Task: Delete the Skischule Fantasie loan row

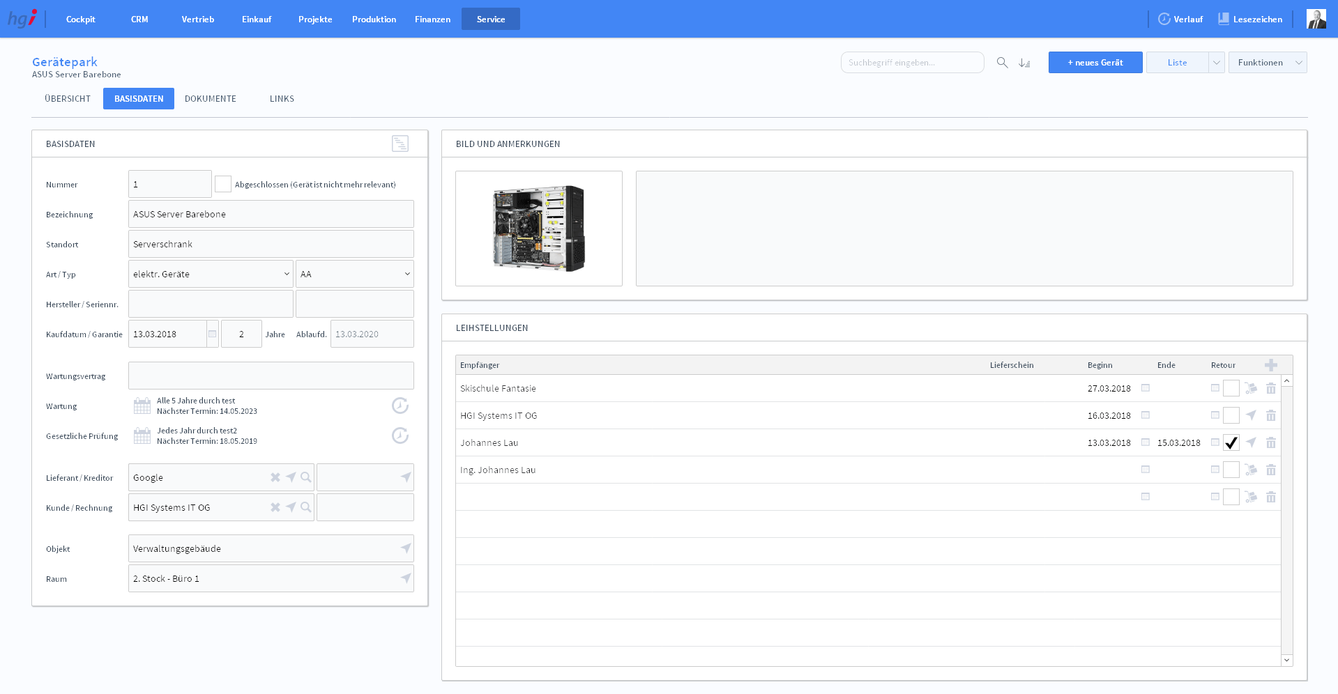Action: (x=1270, y=388)
